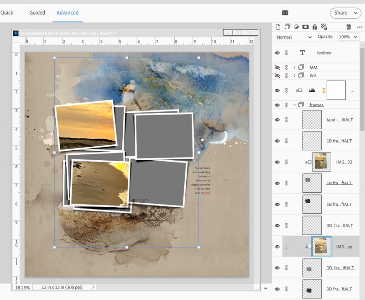Show the hidden WA group
This screenshot has height=300, width=365.
coord(277,75)
